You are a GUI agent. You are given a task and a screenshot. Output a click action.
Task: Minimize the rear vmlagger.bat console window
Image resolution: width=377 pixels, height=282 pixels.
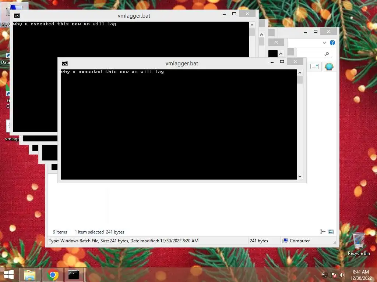point(224,14)
